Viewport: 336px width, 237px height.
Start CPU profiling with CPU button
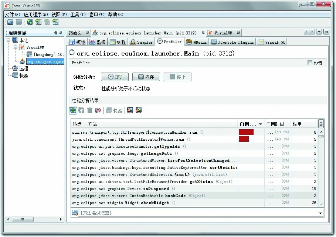(x=115, y=77)
